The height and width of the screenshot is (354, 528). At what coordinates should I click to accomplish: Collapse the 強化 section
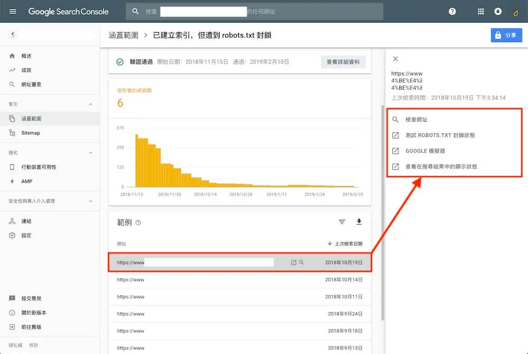tap(91, 152)
